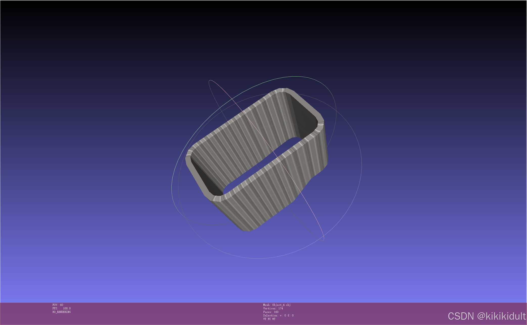
Task: Click the Mesh: Object_4.obj label
Action: click(x=277, y=305)
